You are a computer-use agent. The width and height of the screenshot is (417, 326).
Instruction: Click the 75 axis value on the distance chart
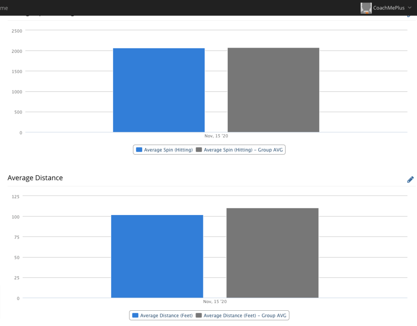pyautogui.click(x=17, y=237)
